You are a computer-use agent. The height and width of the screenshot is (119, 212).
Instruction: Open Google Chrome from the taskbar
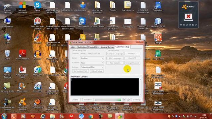coord(91,116)
